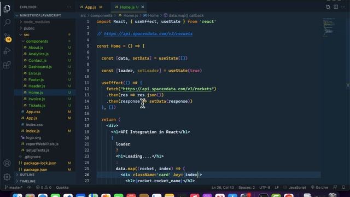Image resolution: width=350 pixels, height=197 pixels.
Task: Click Quokka in the status bar
Action: coord(62,188)
